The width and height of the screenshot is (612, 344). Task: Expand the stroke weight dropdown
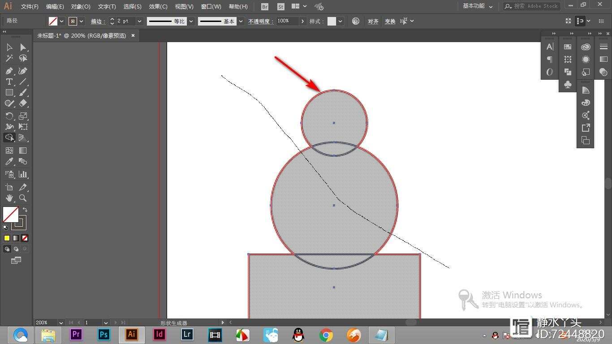(x=139, y=21)
